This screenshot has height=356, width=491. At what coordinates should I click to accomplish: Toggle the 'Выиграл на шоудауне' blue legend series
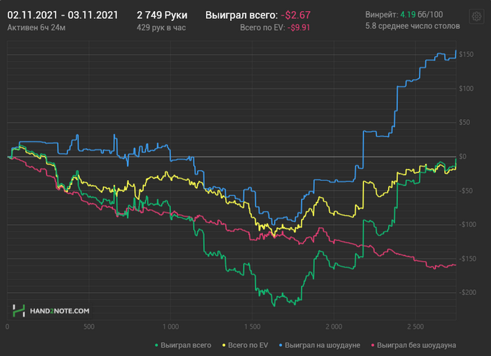[x=319, y=345]
